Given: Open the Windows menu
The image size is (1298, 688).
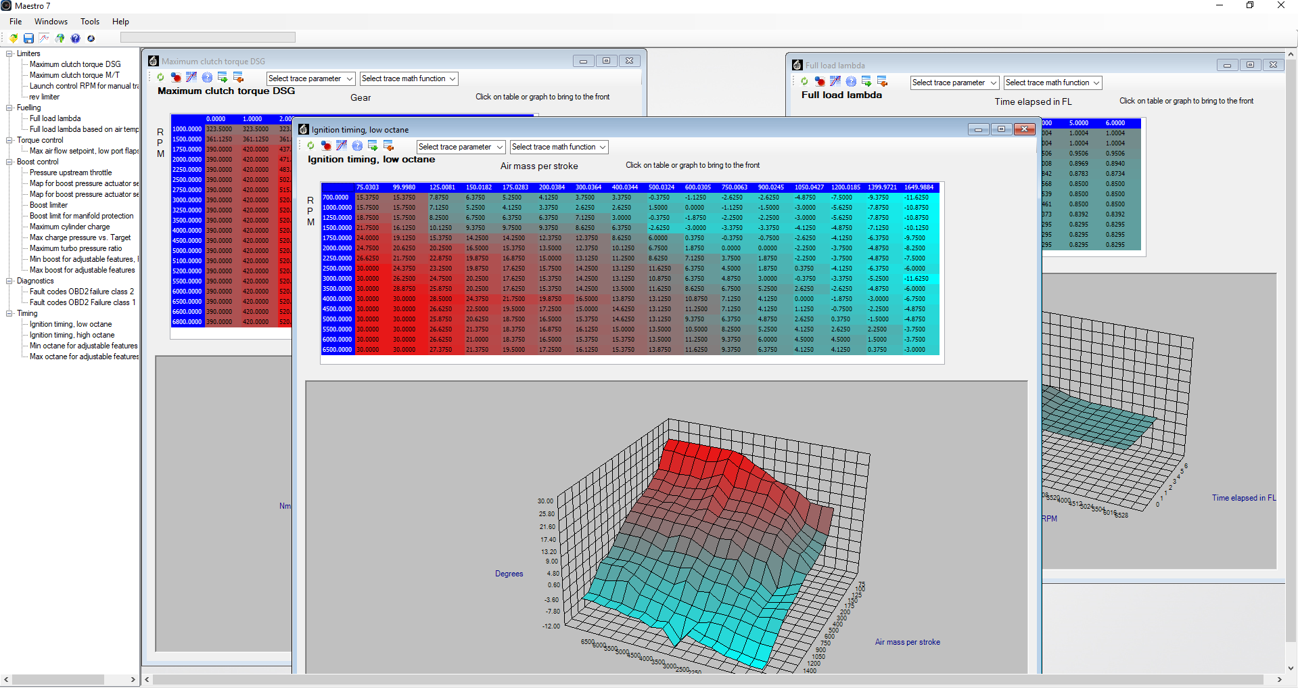Looking at the screenshot, I should click(x=51, y=22).
